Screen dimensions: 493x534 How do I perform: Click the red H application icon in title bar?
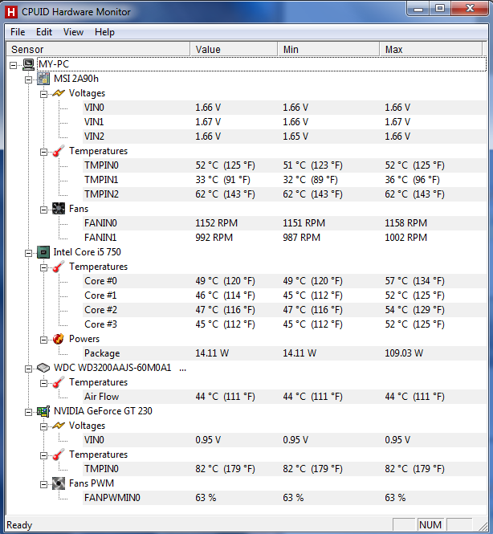11,12
